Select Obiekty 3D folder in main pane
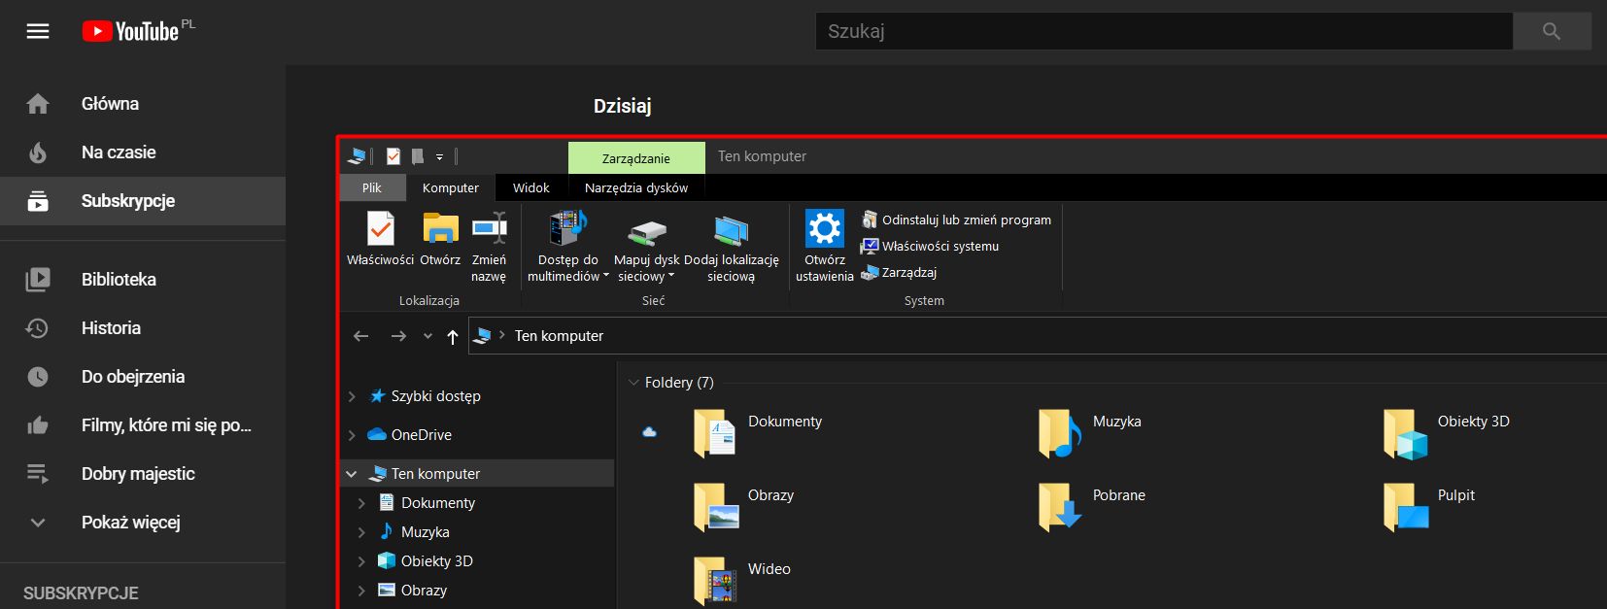This screenshot has width=1607, height=609. point(1447,433)
